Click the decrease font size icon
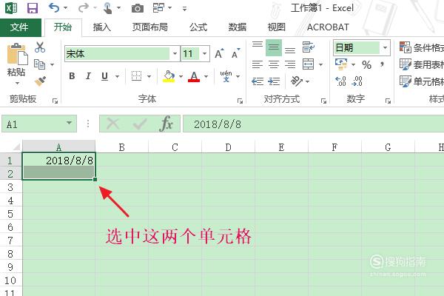The height and width of the screenshot is (296, 444). [x=235, y=53]
